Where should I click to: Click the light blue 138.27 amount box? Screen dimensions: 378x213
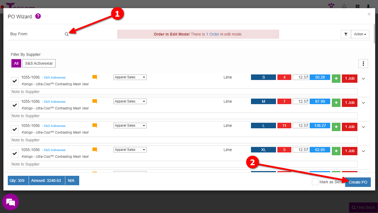[320, 126]
